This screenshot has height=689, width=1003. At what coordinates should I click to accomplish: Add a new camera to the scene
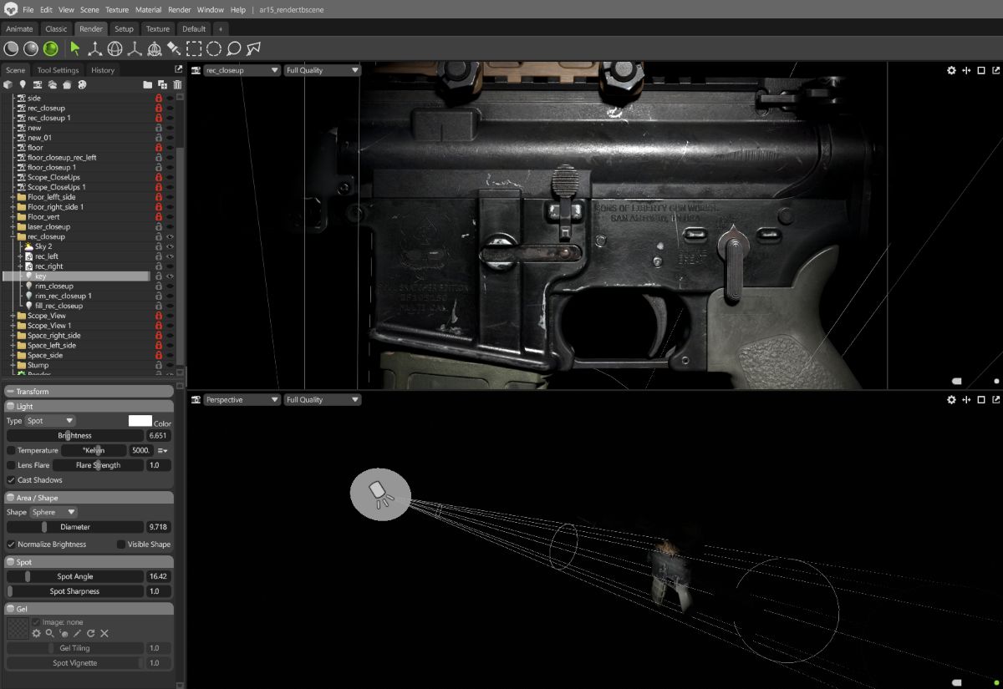(38, 84)
